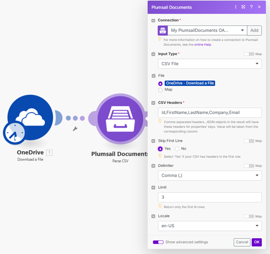Open the Input Type CSV File dropdown
This screenshot has width=270, height=254.
[x=210, y=64]
